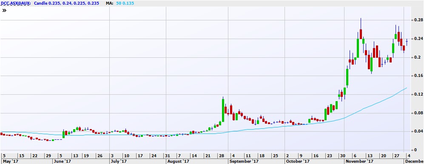This screenshot has width=424, height=164.
Task: Open the DCC.ASX@AUX symbol link
Action: [x=15, y=3]
